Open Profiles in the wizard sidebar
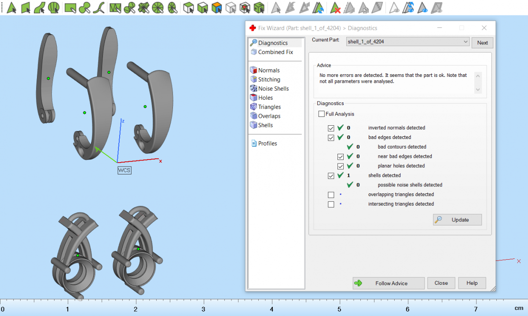The width and height of the screenshot is (528, 316). pos(267,144)
